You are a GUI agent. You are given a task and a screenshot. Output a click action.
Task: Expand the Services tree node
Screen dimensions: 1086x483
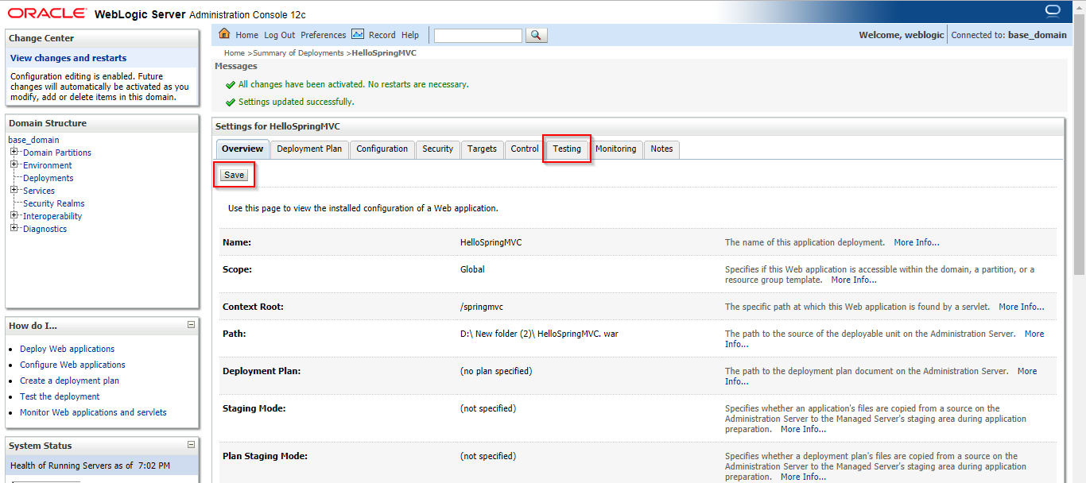click(x=14, y=190)
